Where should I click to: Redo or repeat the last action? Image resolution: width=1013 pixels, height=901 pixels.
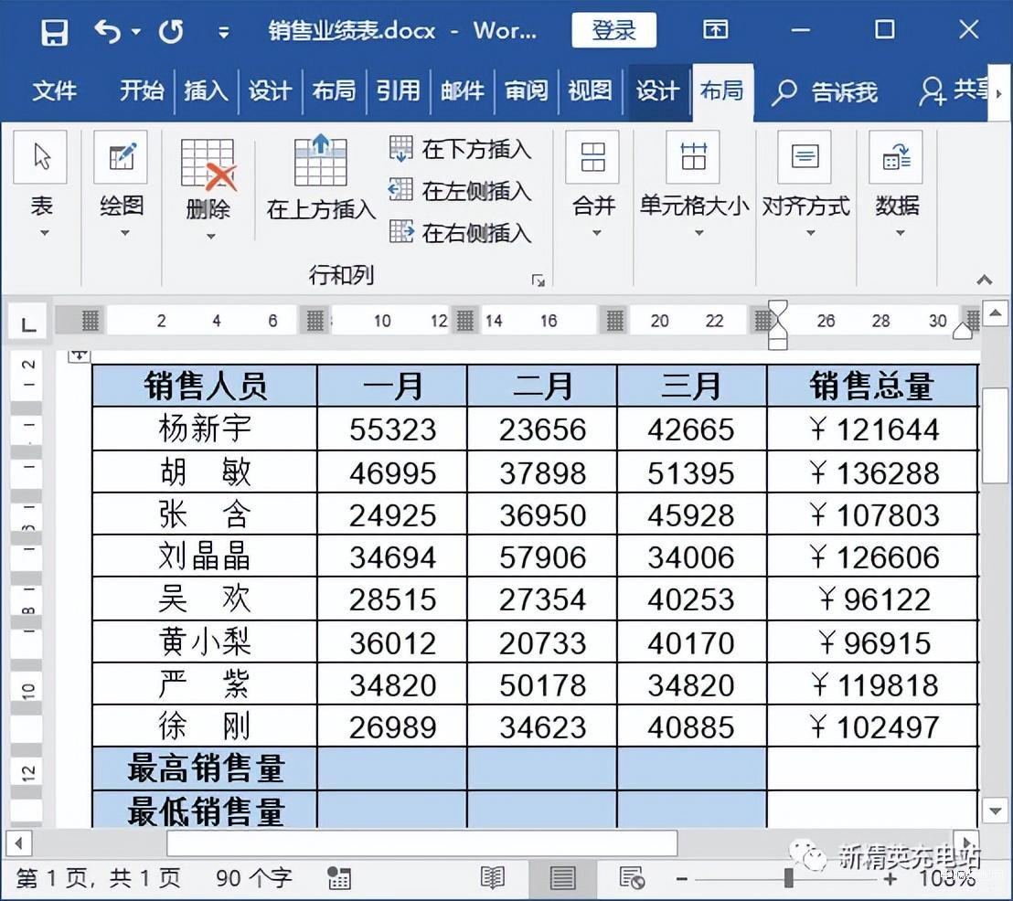171,31
